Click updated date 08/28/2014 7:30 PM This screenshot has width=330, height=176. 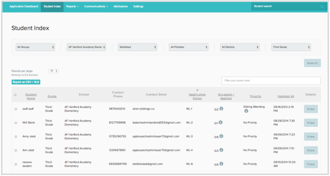[284, 123]
